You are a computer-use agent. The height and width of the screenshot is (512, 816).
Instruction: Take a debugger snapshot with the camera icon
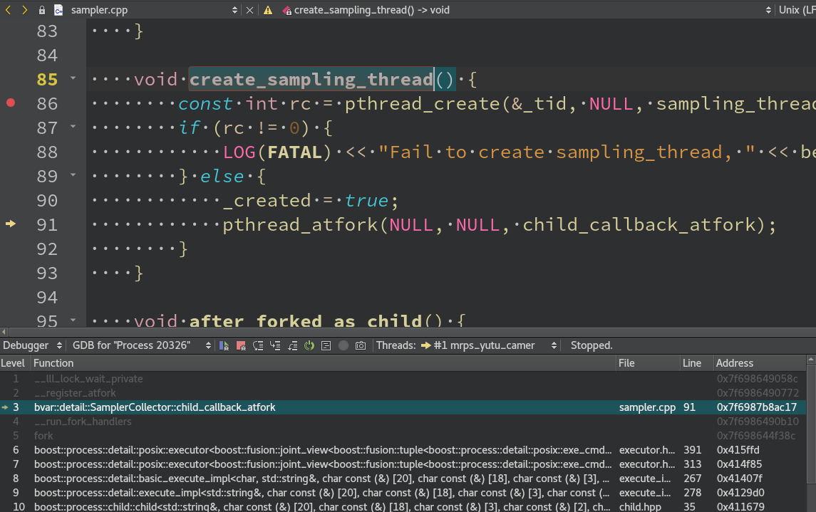[360, 345]
